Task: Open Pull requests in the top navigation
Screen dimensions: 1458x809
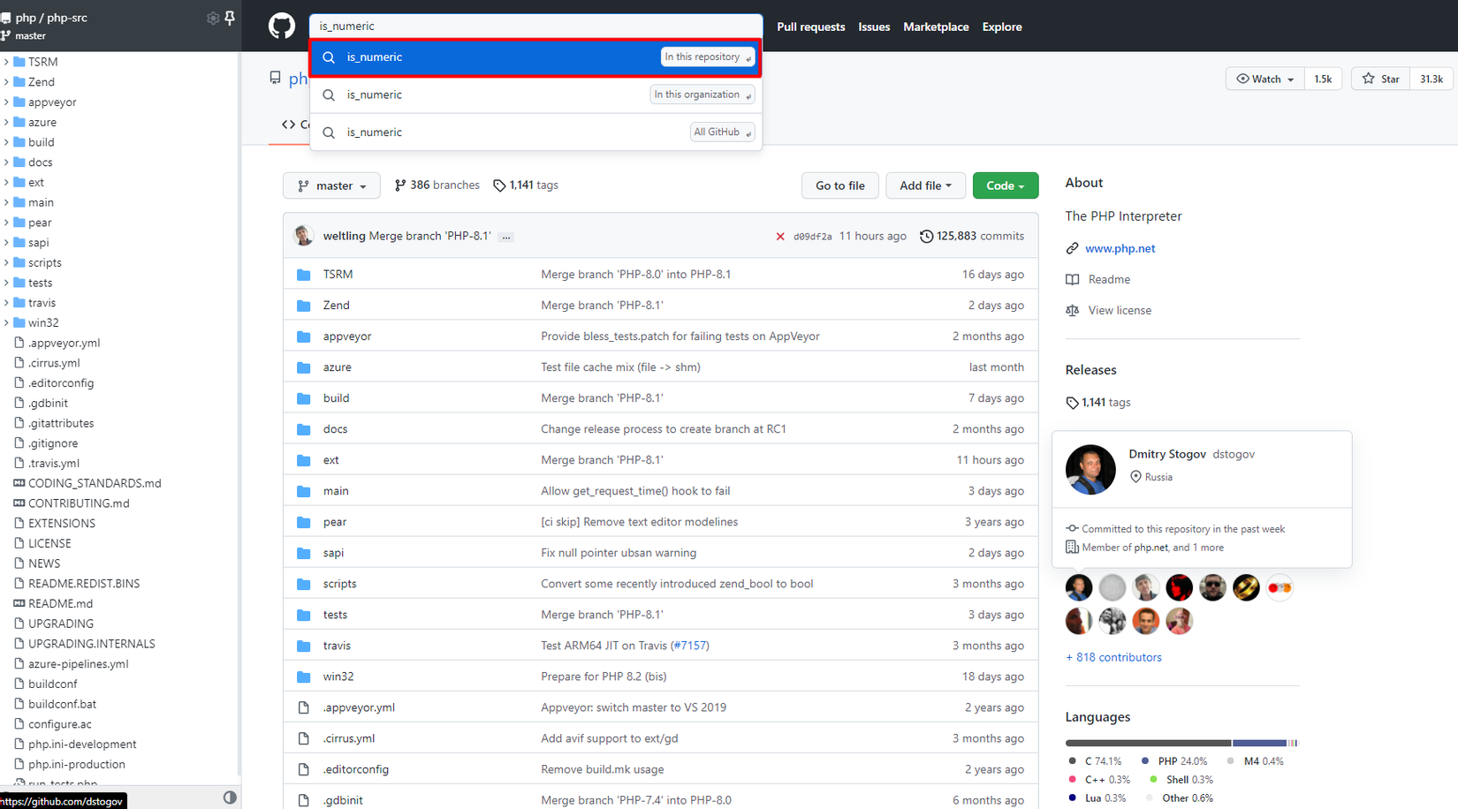Action: pos(811,26)
